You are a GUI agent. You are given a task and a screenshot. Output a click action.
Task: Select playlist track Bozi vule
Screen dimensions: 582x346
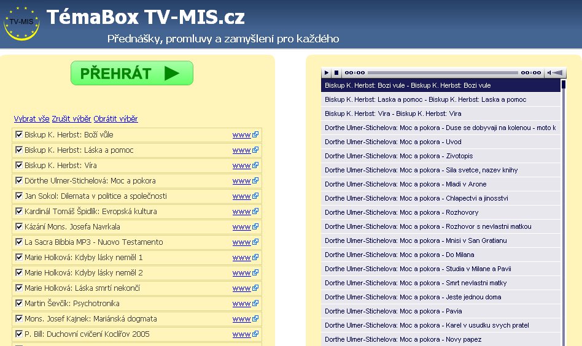(x=441, y=85)
